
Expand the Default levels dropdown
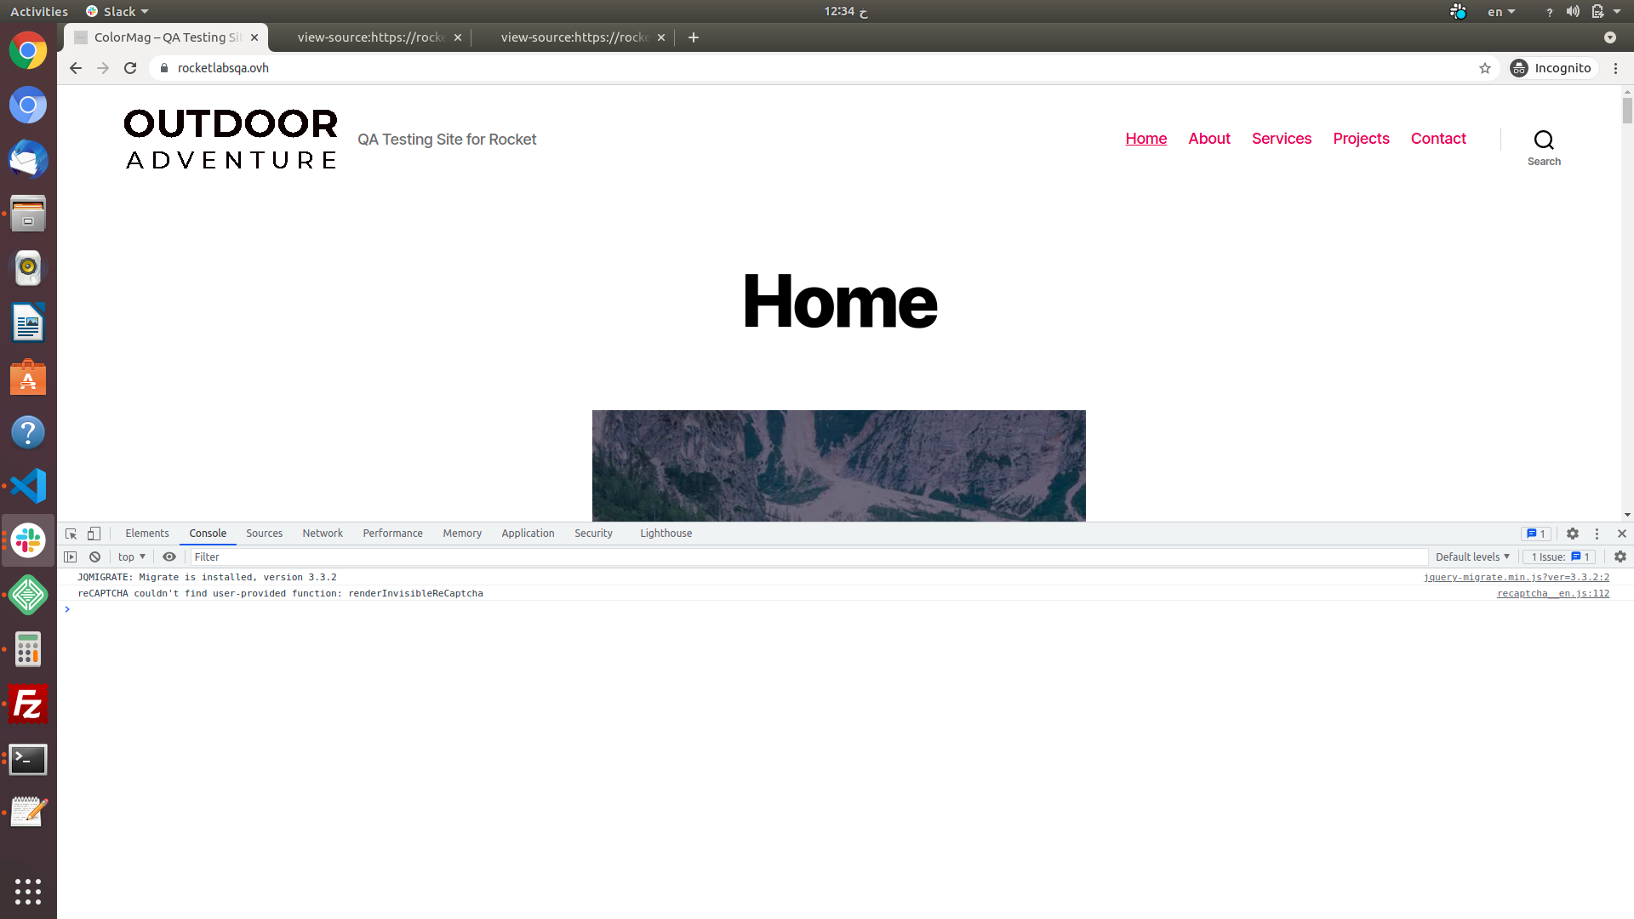click(1472, 557)
